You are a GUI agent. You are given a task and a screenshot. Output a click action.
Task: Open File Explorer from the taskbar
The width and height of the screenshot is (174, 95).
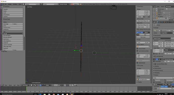[x=45, y=94]
